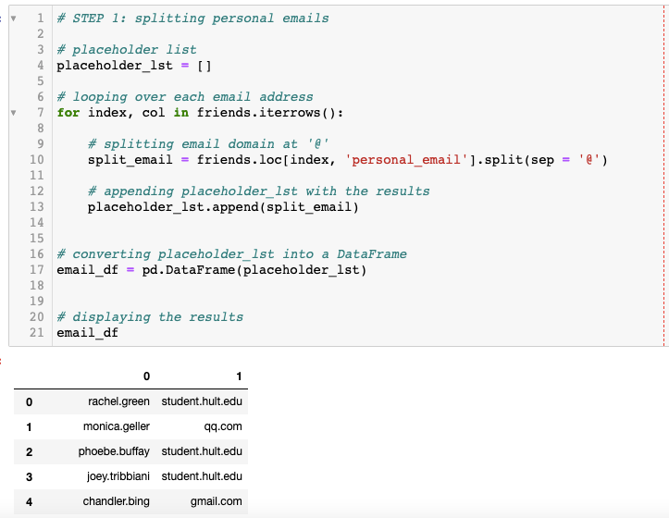Click row index 2 in the DataFrame
669x518 pixels.
[x=30, y=452]
